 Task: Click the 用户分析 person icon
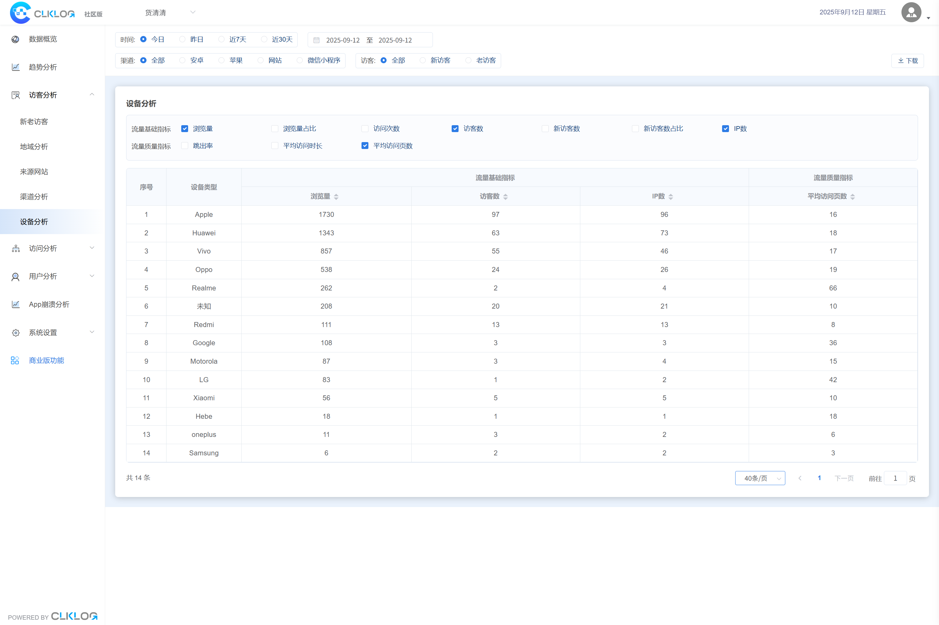point(16,277)
